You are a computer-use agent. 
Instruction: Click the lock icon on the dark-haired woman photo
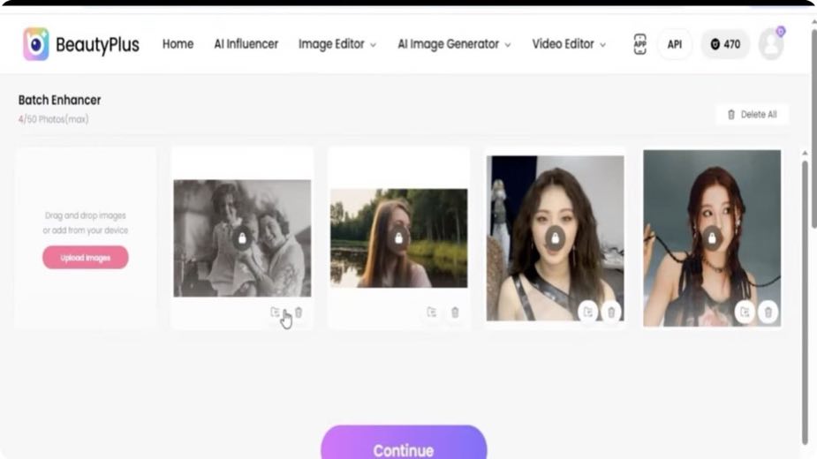click(x=556, y=238)
